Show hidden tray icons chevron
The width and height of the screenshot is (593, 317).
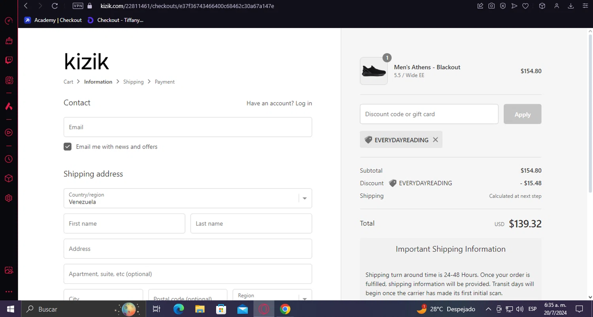[489, 309]
